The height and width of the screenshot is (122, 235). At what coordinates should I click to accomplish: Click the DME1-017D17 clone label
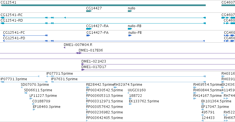click(94, 67)
